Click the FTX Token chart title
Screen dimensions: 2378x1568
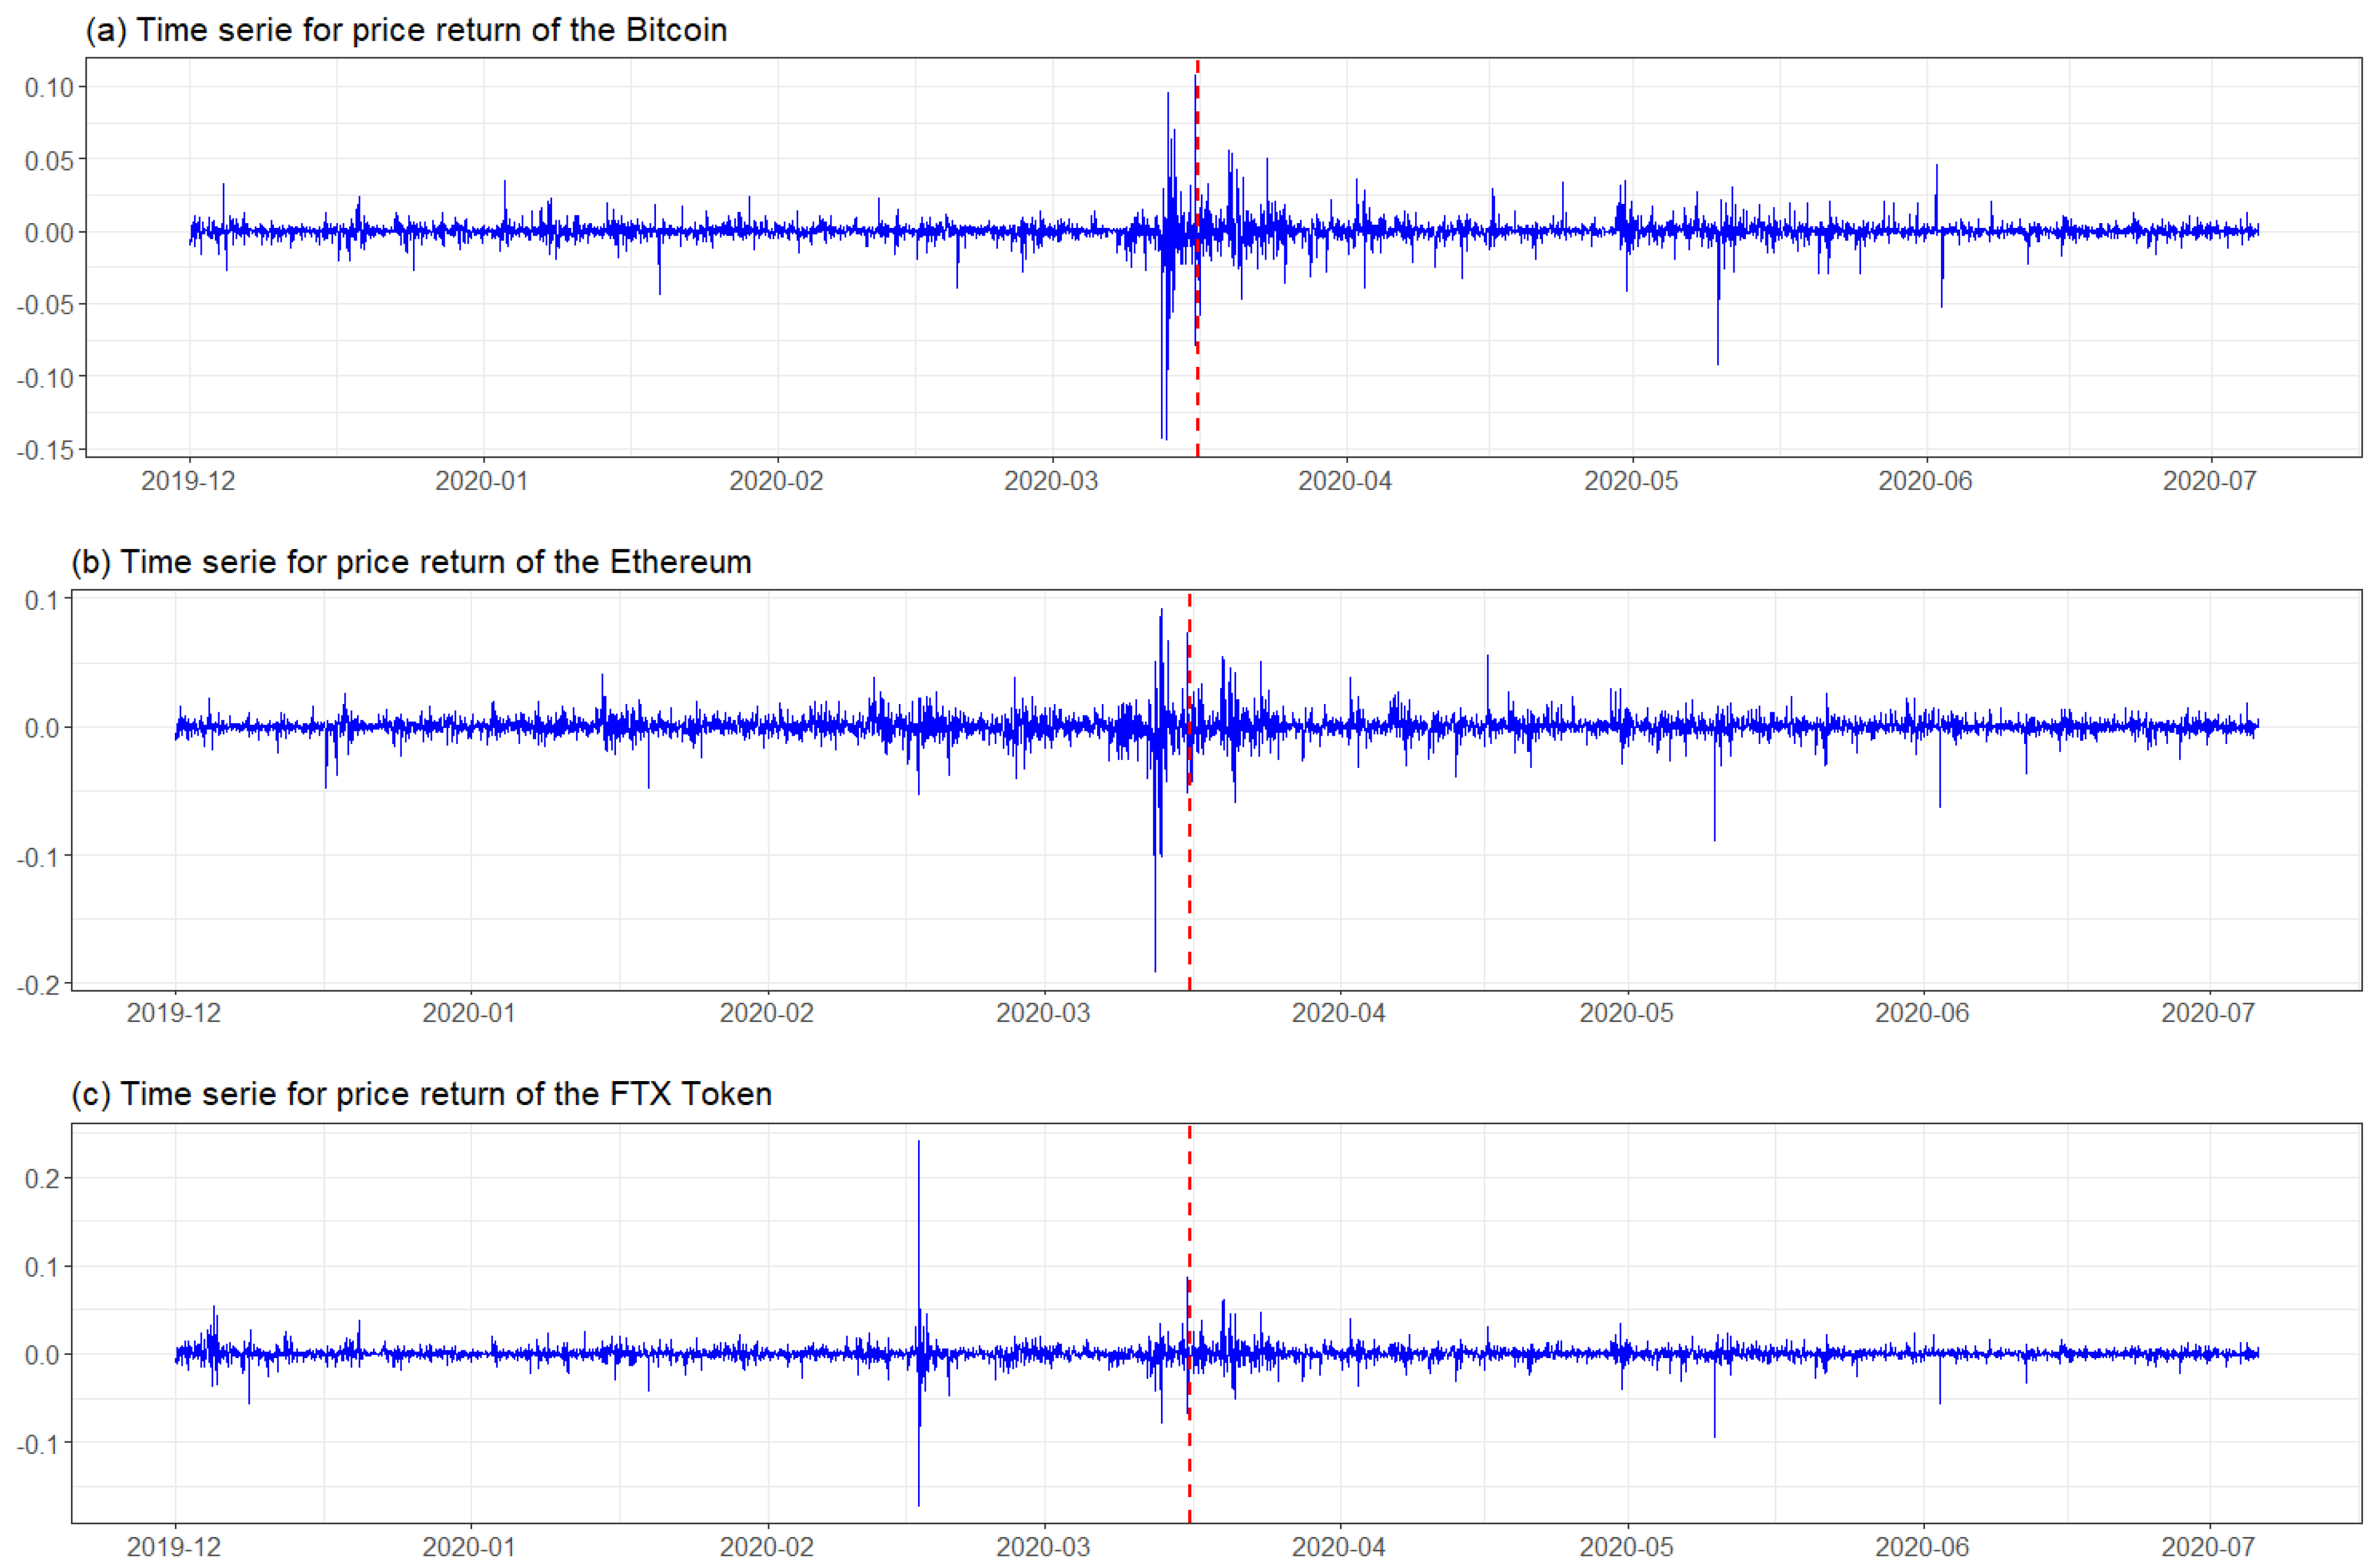[x=420, y=1094]
